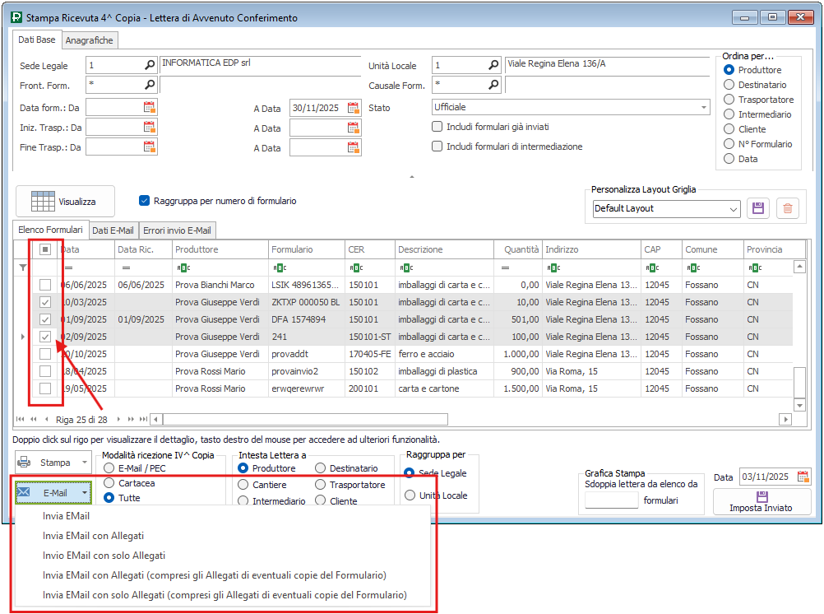Expand the Stato Ufficiale dropdown
This screenshot has height=614, width=824.
coord(704,107)
